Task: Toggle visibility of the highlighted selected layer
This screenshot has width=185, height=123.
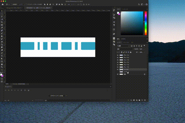Action: click(118, 69)
